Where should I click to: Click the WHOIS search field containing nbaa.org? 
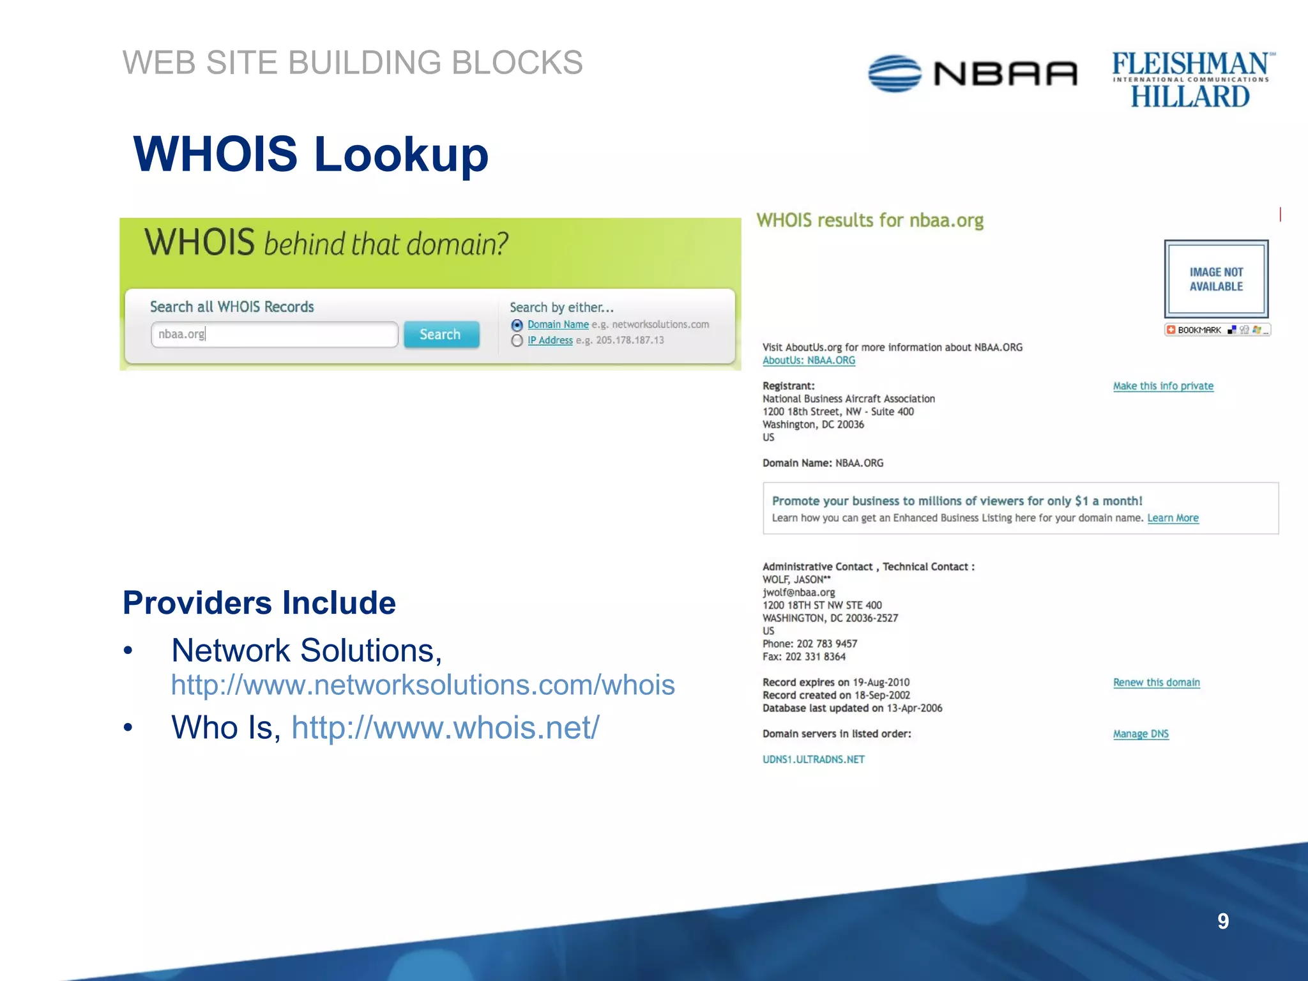click(275, 334)
